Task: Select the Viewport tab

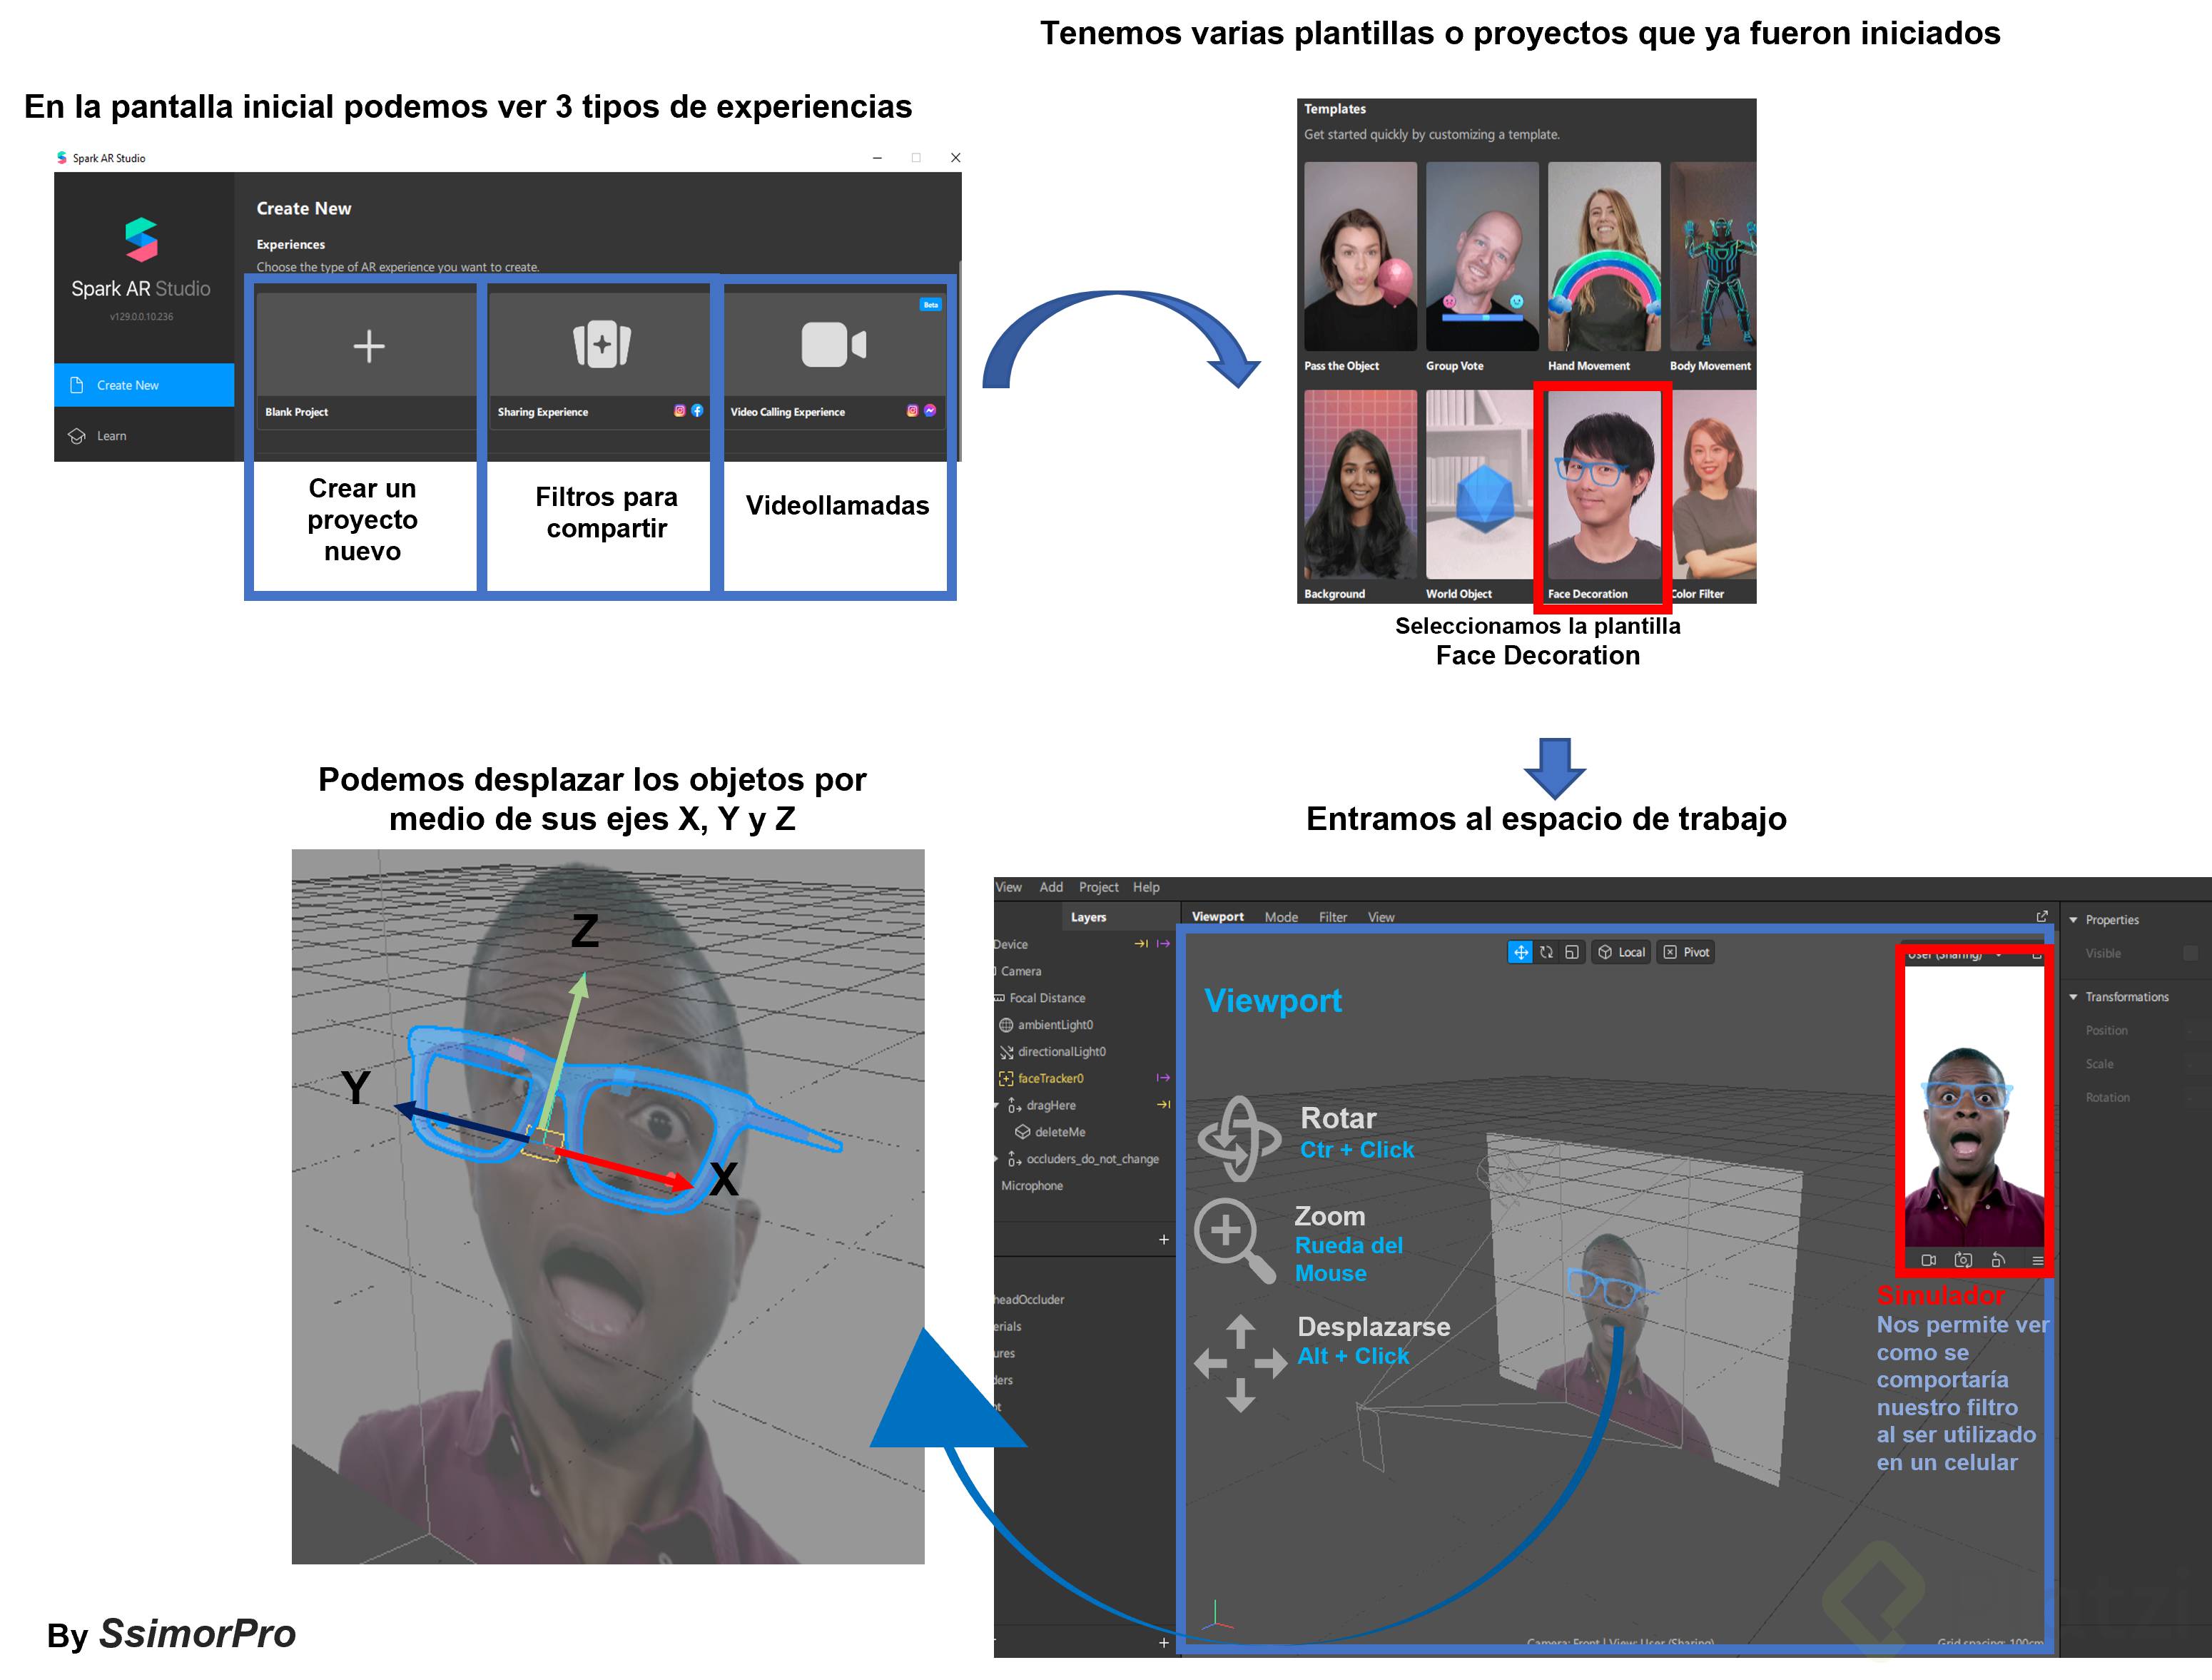Action: click(1218, 916)
